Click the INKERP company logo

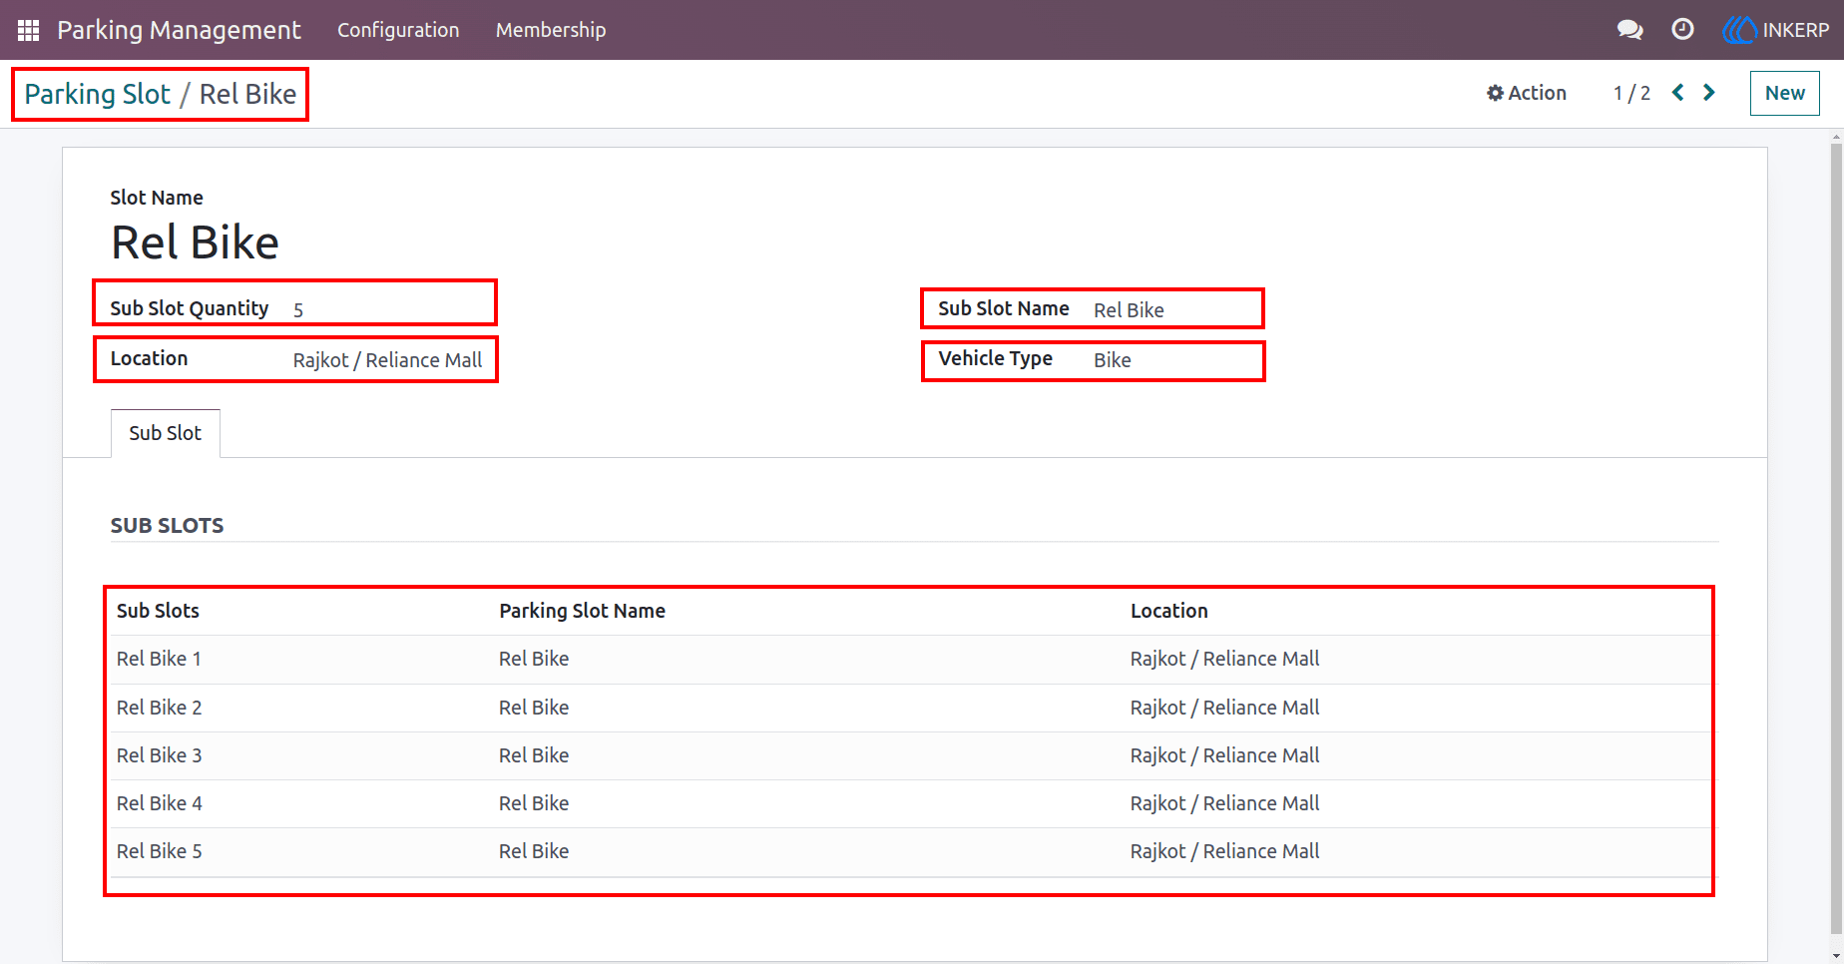[1776, 30]
